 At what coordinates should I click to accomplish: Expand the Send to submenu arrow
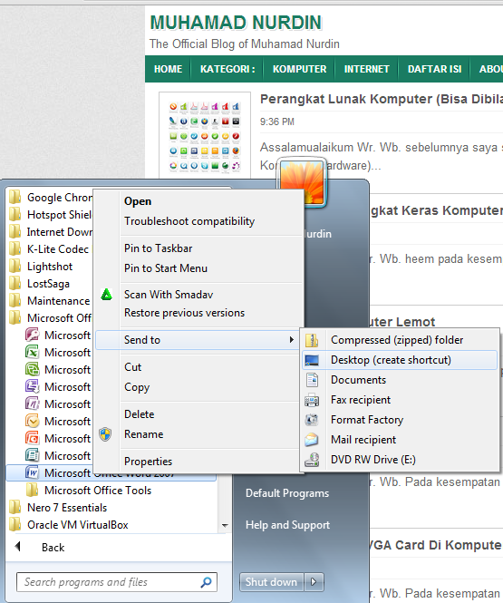[292, 339]
